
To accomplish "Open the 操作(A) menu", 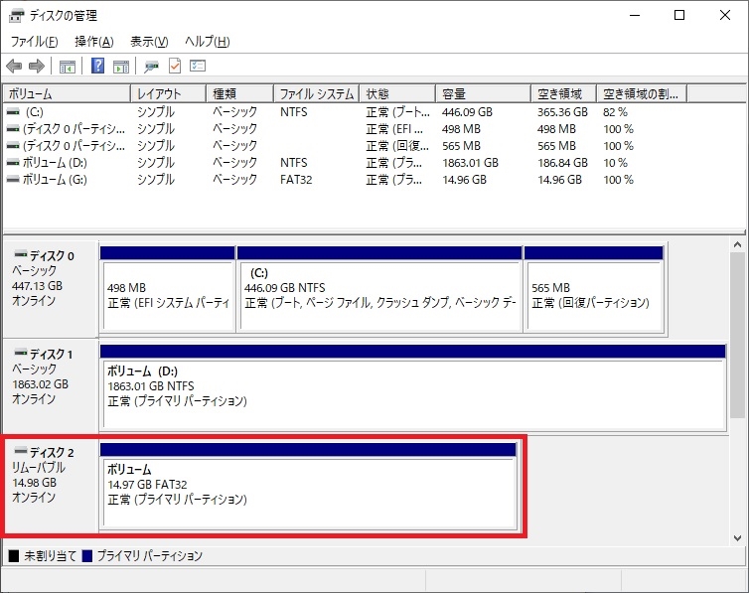I will 94,42.
